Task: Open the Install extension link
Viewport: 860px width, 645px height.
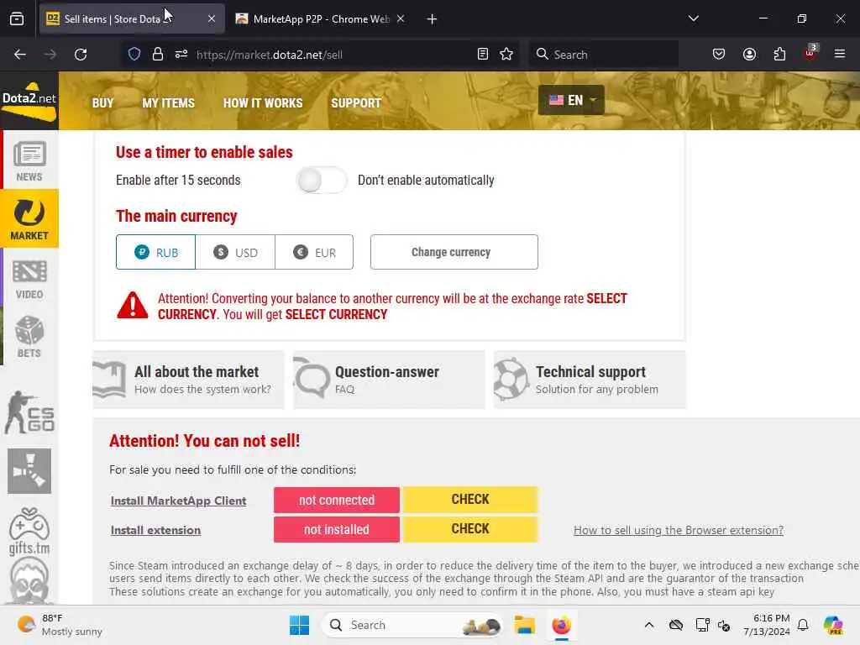Action: tap(155, 531)
